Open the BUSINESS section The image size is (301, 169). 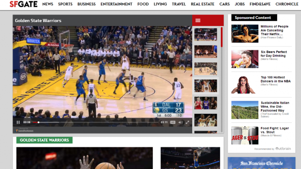pyautogui.click(x=86, y=4)
